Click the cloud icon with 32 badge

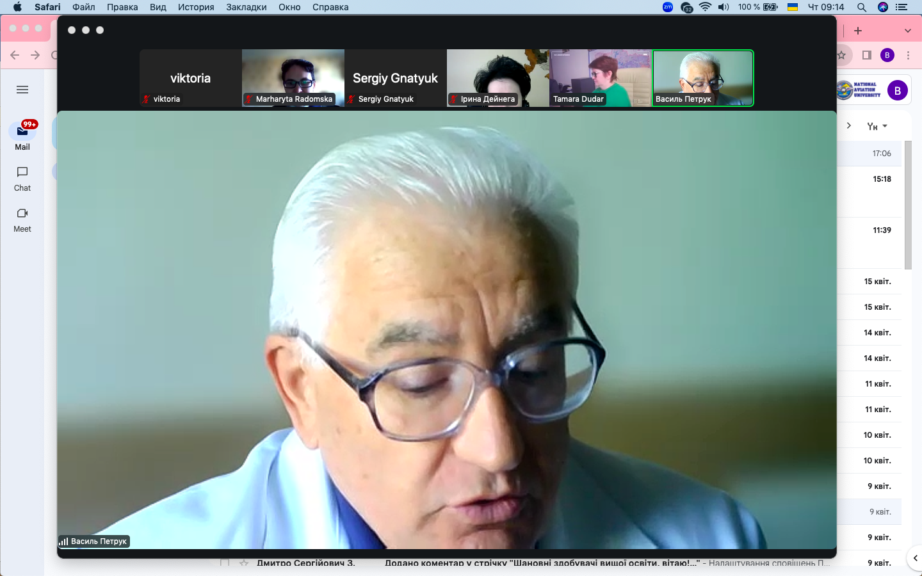click(x=687, y=8)
